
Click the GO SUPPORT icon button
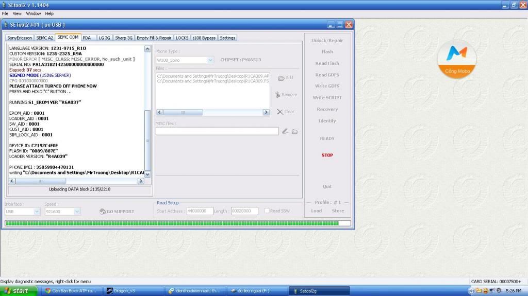[103, 211]
